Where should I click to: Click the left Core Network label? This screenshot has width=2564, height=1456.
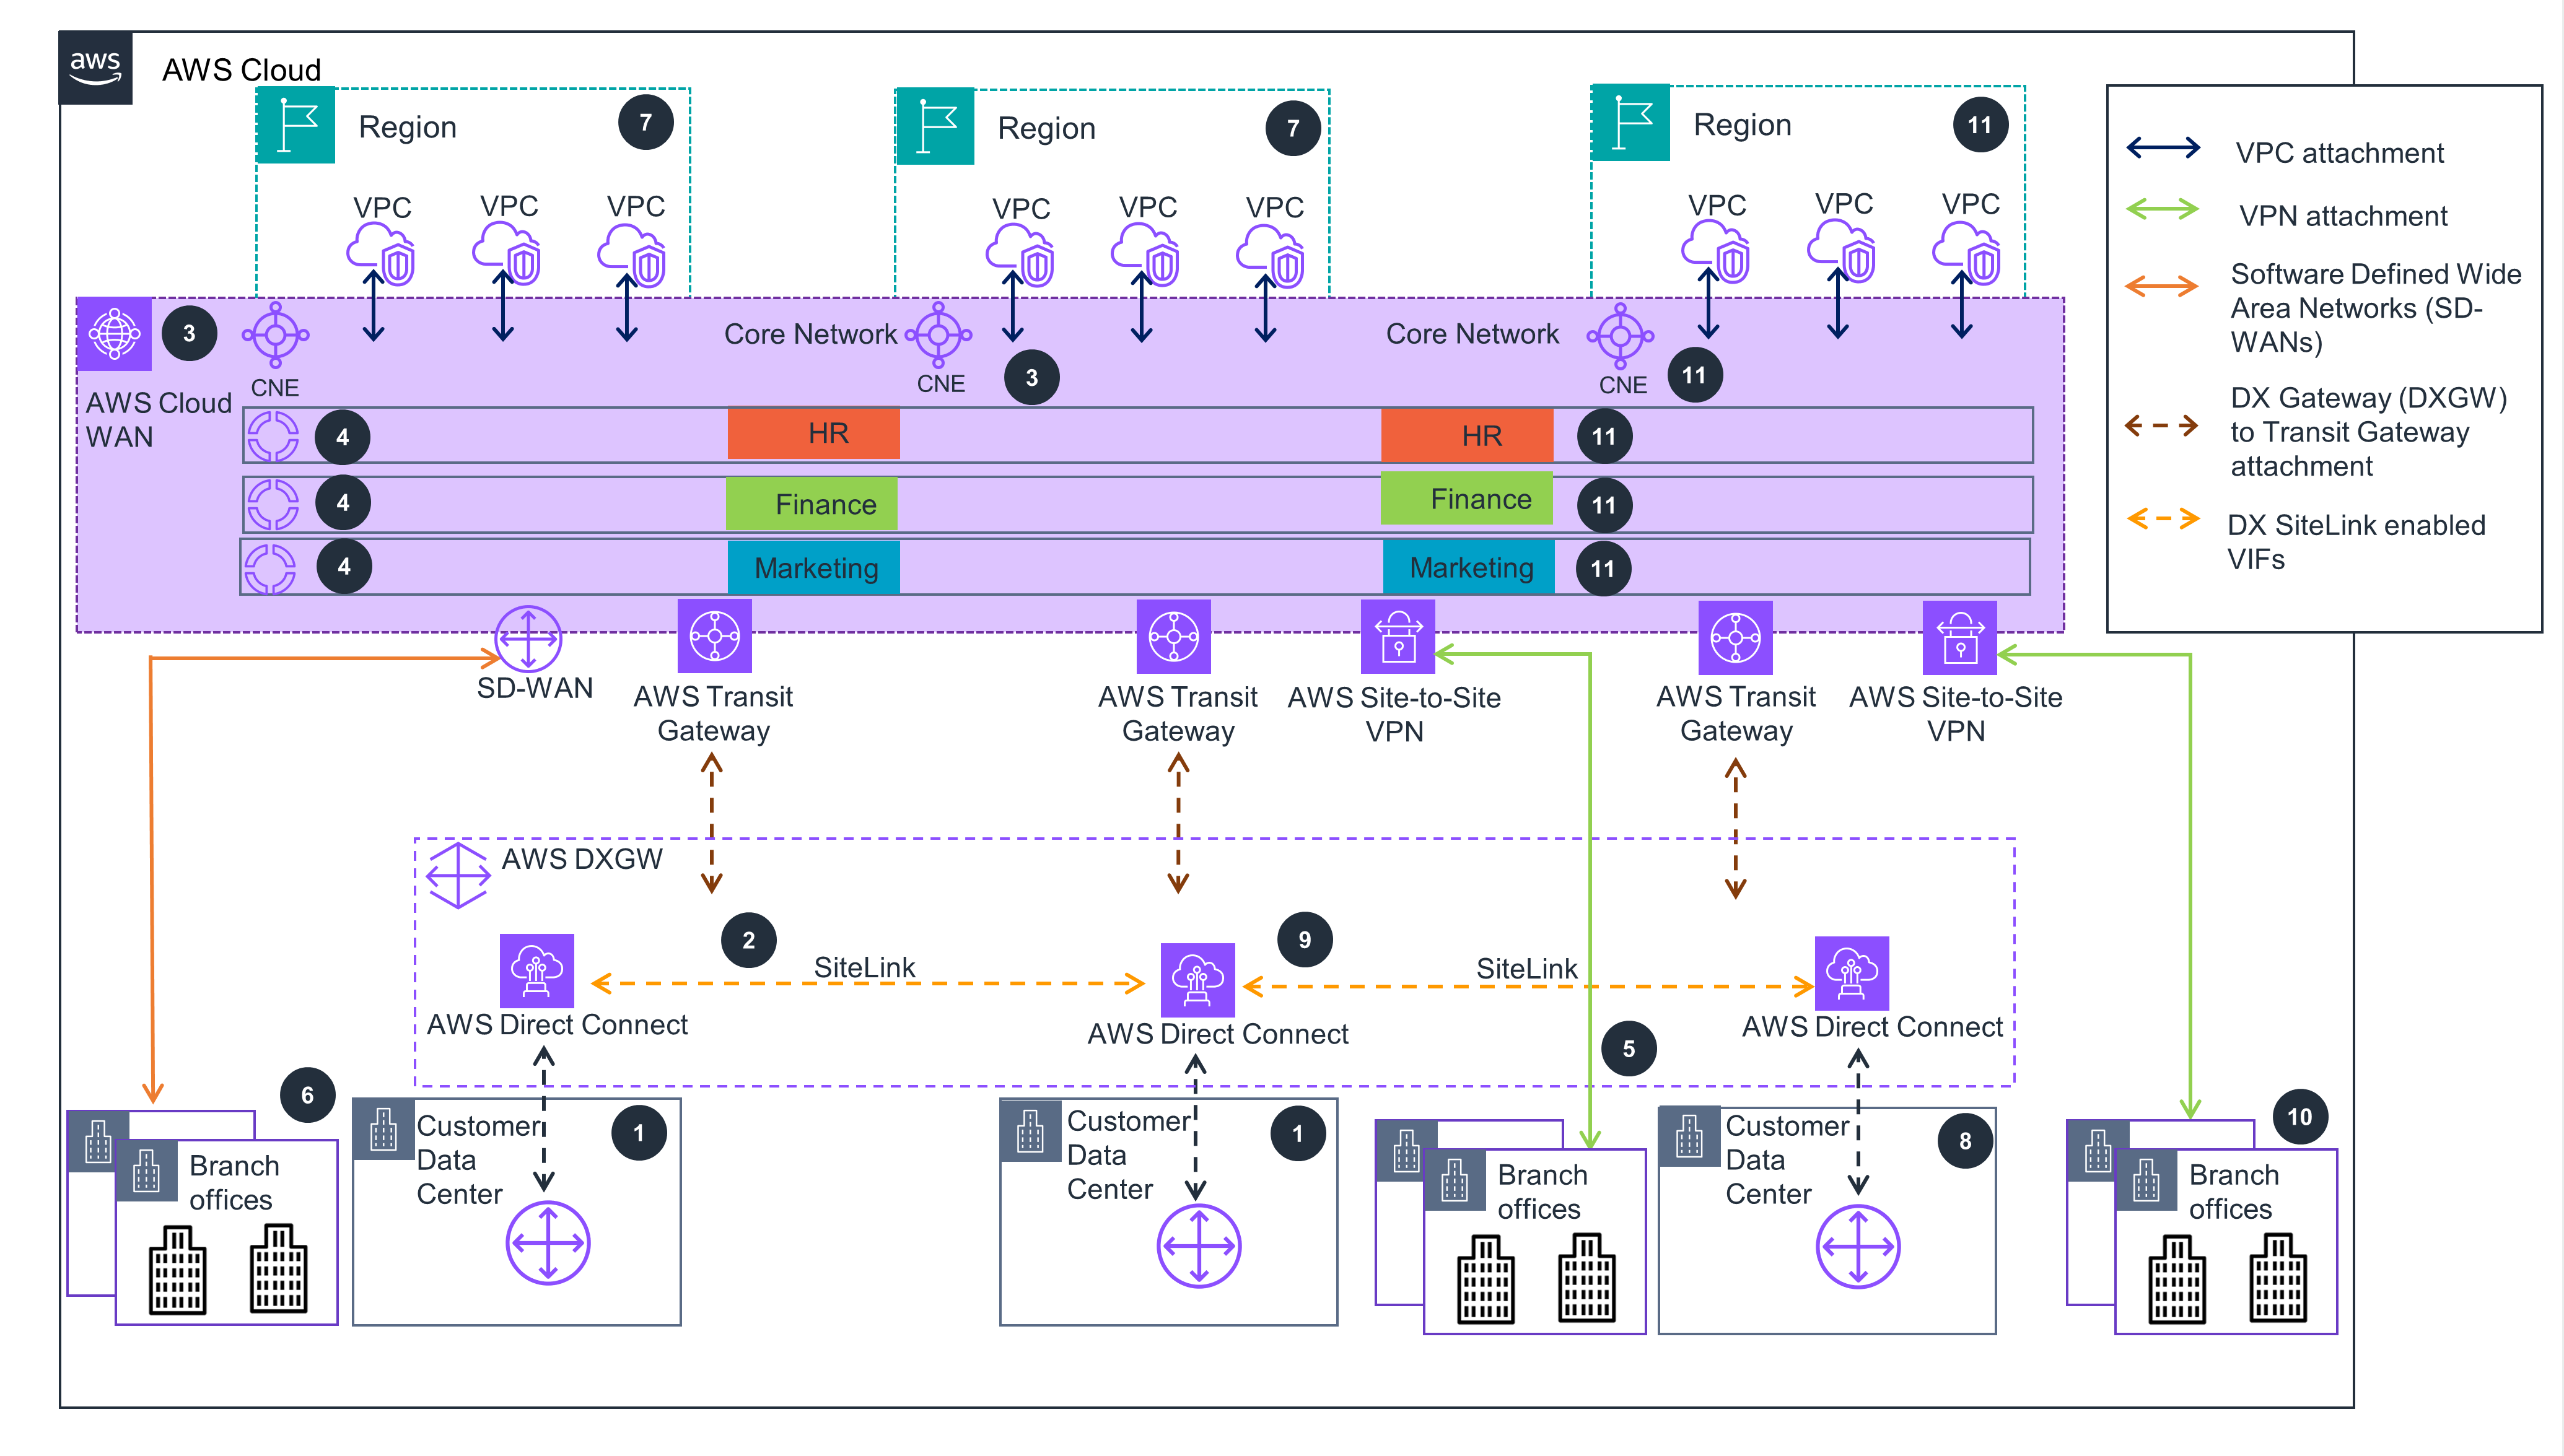(811, 334)
